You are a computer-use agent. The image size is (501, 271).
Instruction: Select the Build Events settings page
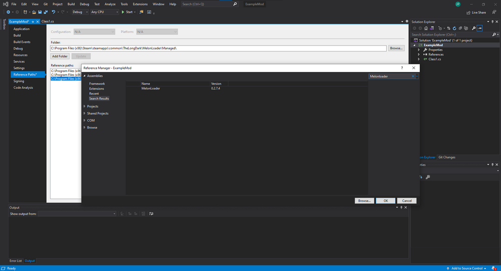[22, 42]
